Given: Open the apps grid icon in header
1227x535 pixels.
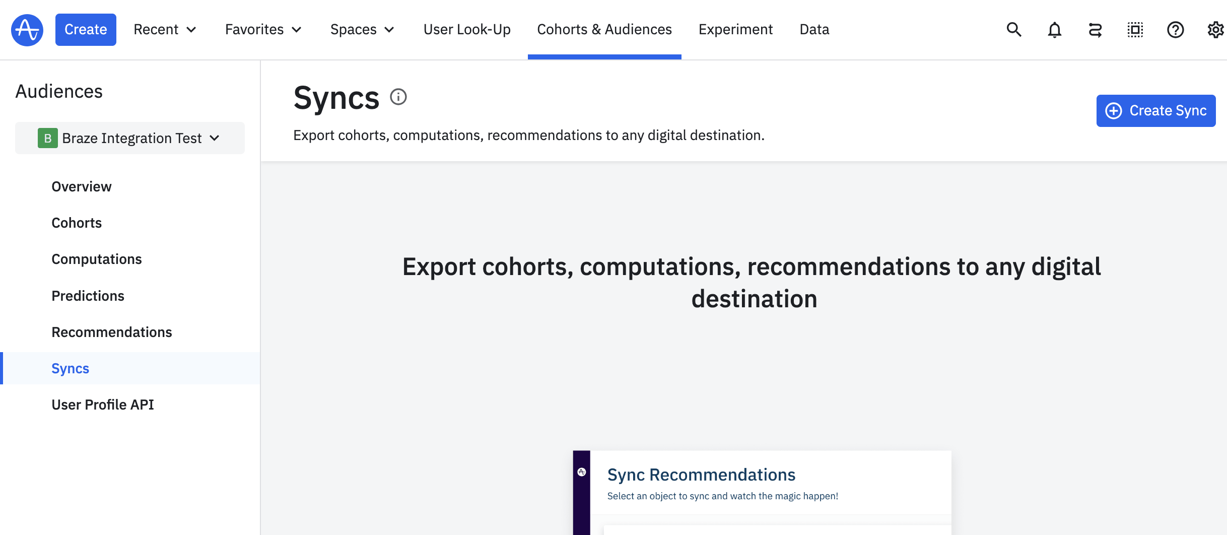Looking at the screenshot, I should pos(1135,30).
